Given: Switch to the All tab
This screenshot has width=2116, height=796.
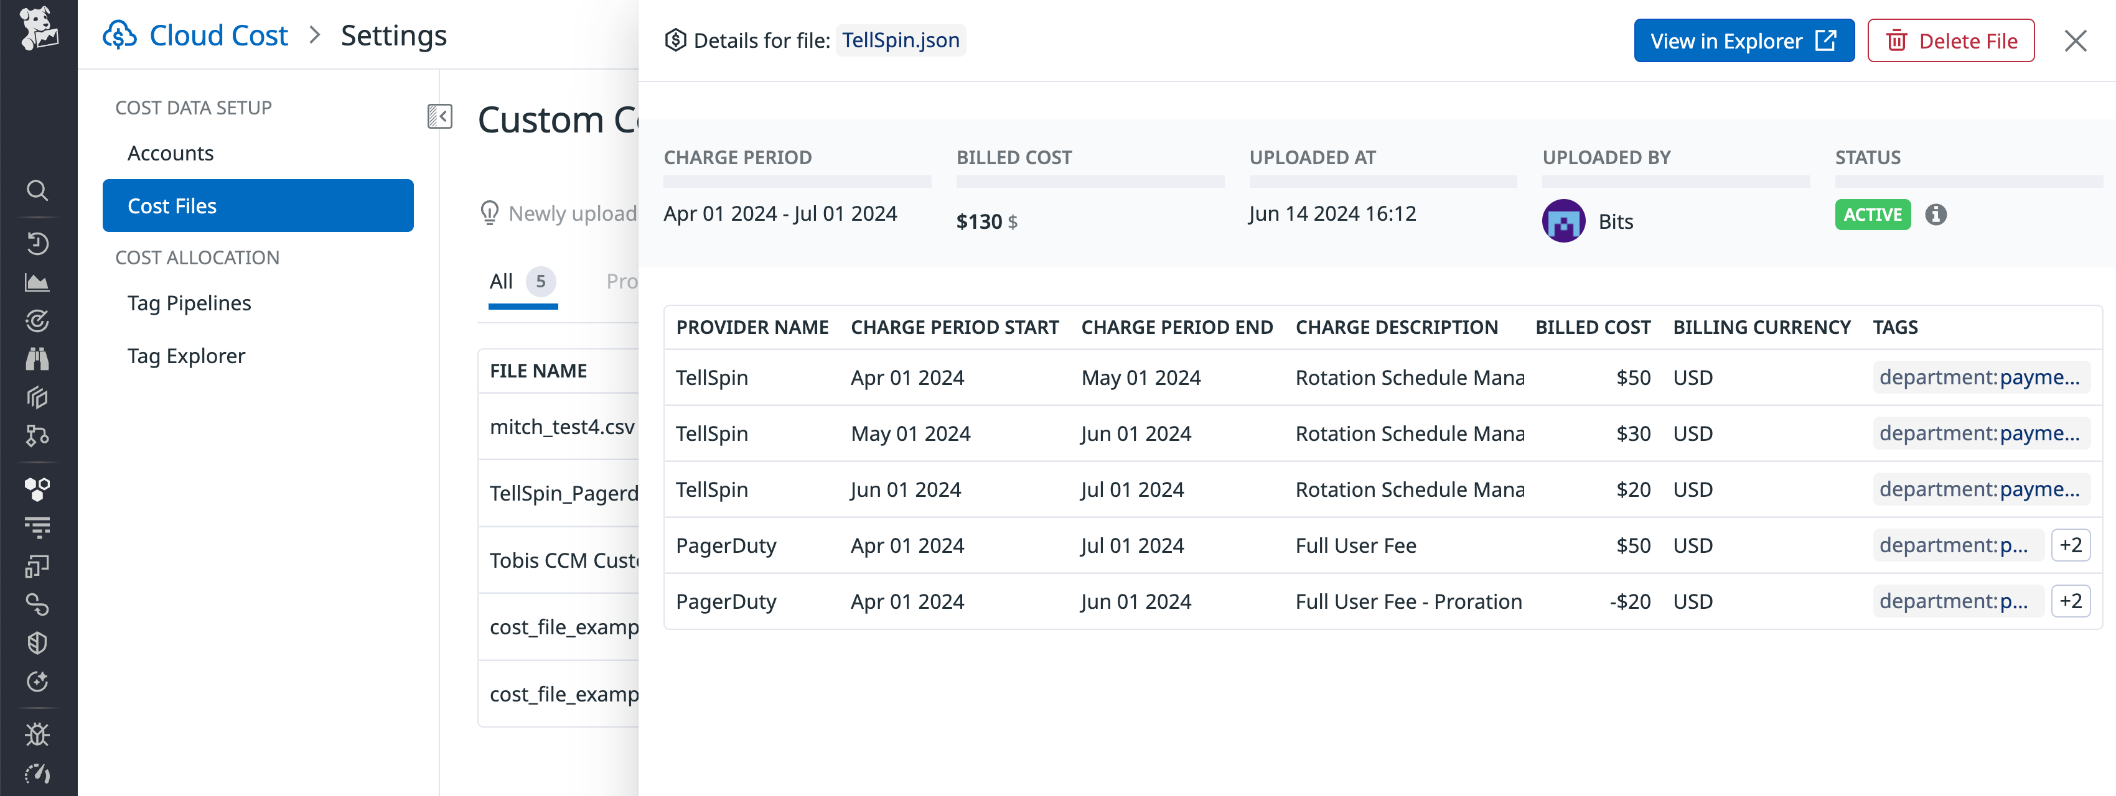Looking at the screenshot, I should 502,280.
